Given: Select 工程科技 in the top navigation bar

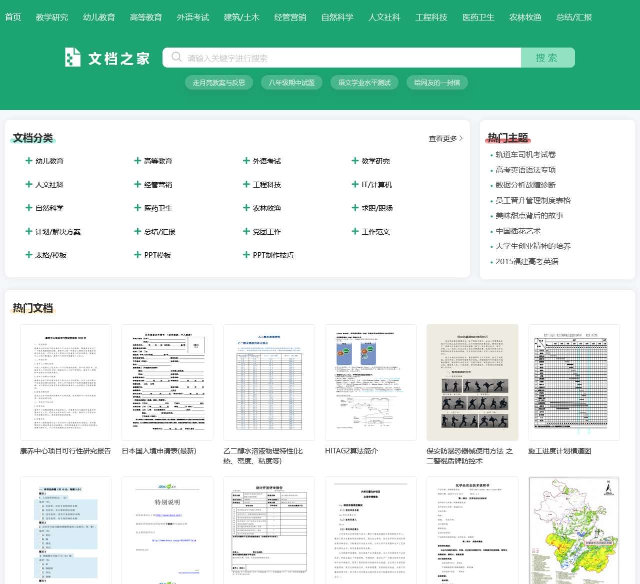Looking at the screenshot, I should [x=431, y=17].
